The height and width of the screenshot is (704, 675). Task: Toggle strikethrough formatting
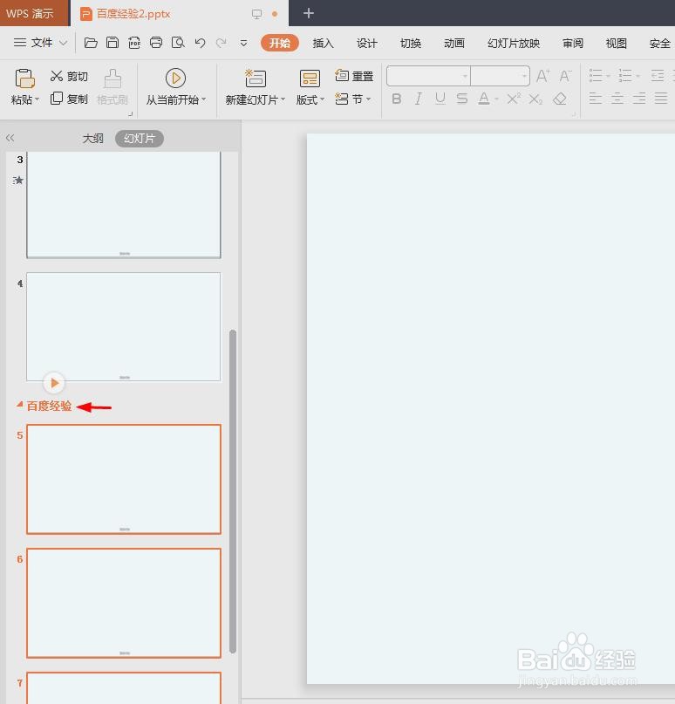(462, 99)
